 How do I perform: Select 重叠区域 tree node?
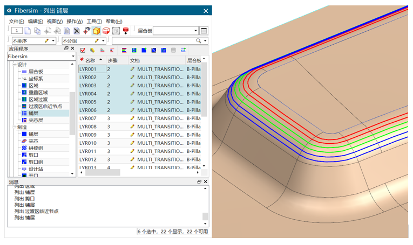pyautogui.click(x=38, y=93)
